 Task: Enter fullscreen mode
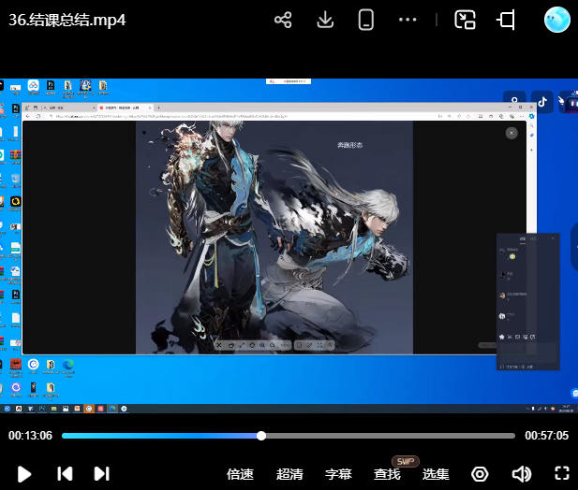[562, 473]
